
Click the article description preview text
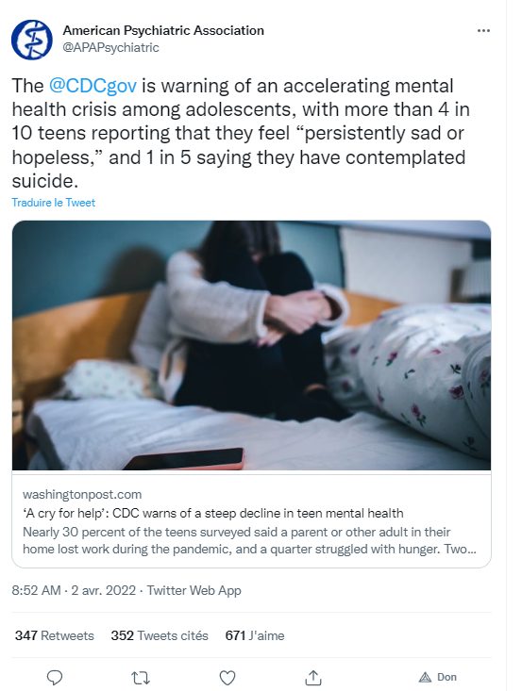click(x=249, y=541)
